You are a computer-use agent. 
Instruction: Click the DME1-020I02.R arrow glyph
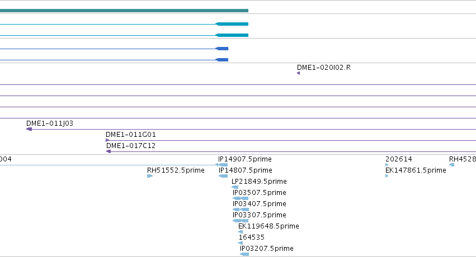(299, 73)
